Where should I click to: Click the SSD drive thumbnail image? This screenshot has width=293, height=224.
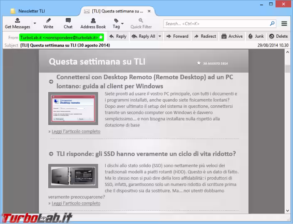tap(73, 176)
